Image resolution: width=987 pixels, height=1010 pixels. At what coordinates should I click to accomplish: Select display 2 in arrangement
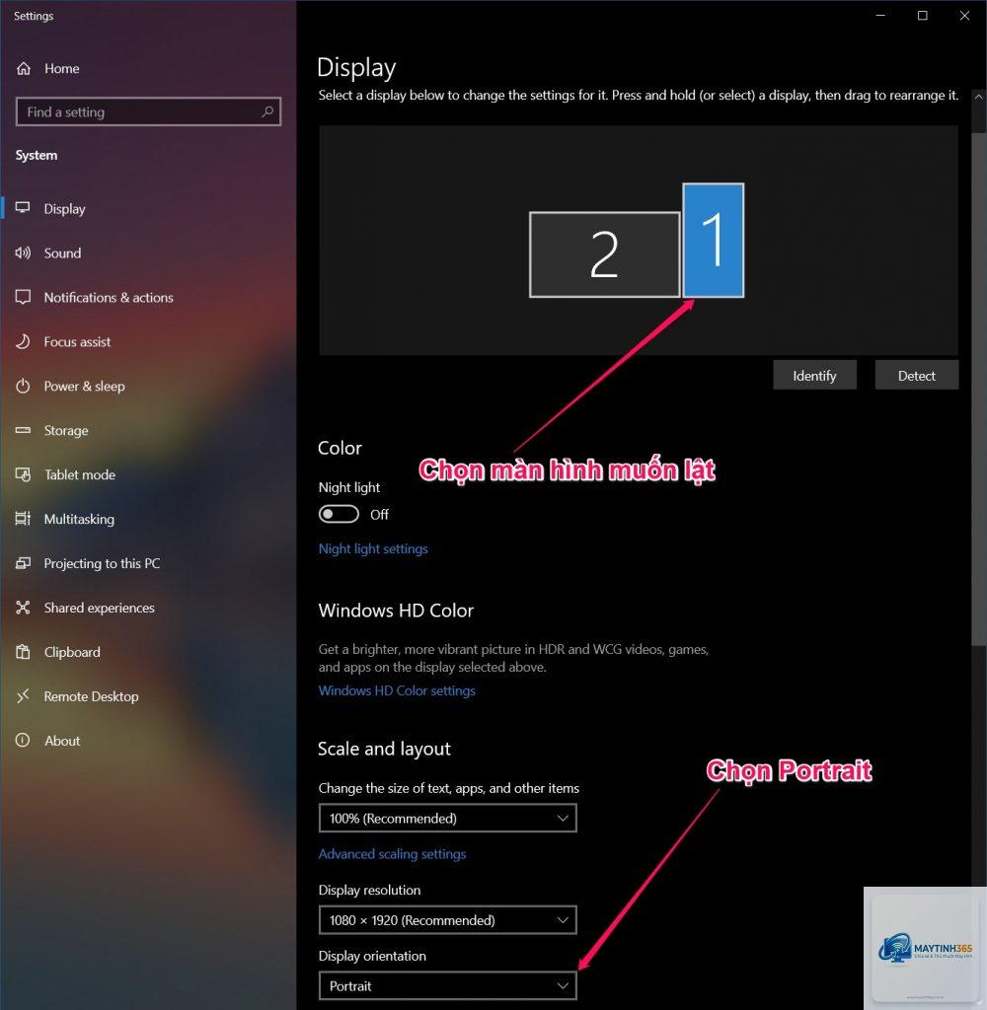point(605,254)
